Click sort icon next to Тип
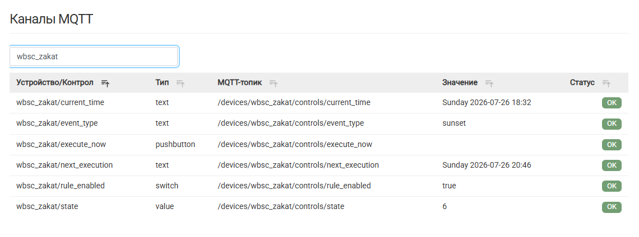The height and width of the screenshot is (237, 639). tap(180, 83)
